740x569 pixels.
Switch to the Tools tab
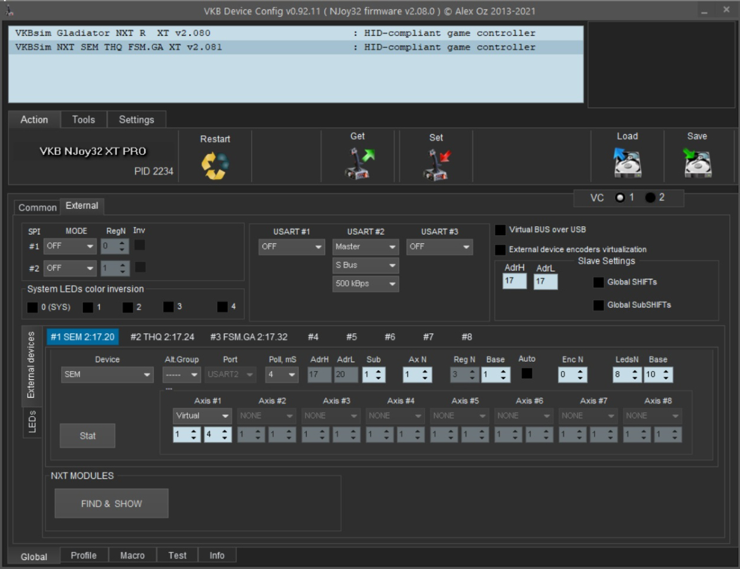(83, 120)
